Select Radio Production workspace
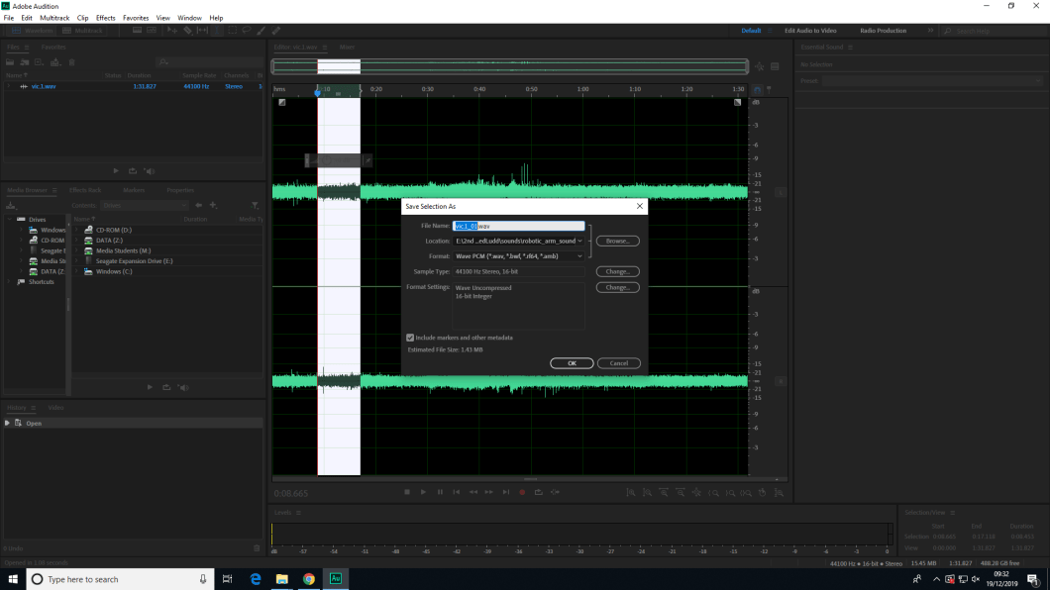Viewport: 1050px width, 590px height. click(883, 31)
